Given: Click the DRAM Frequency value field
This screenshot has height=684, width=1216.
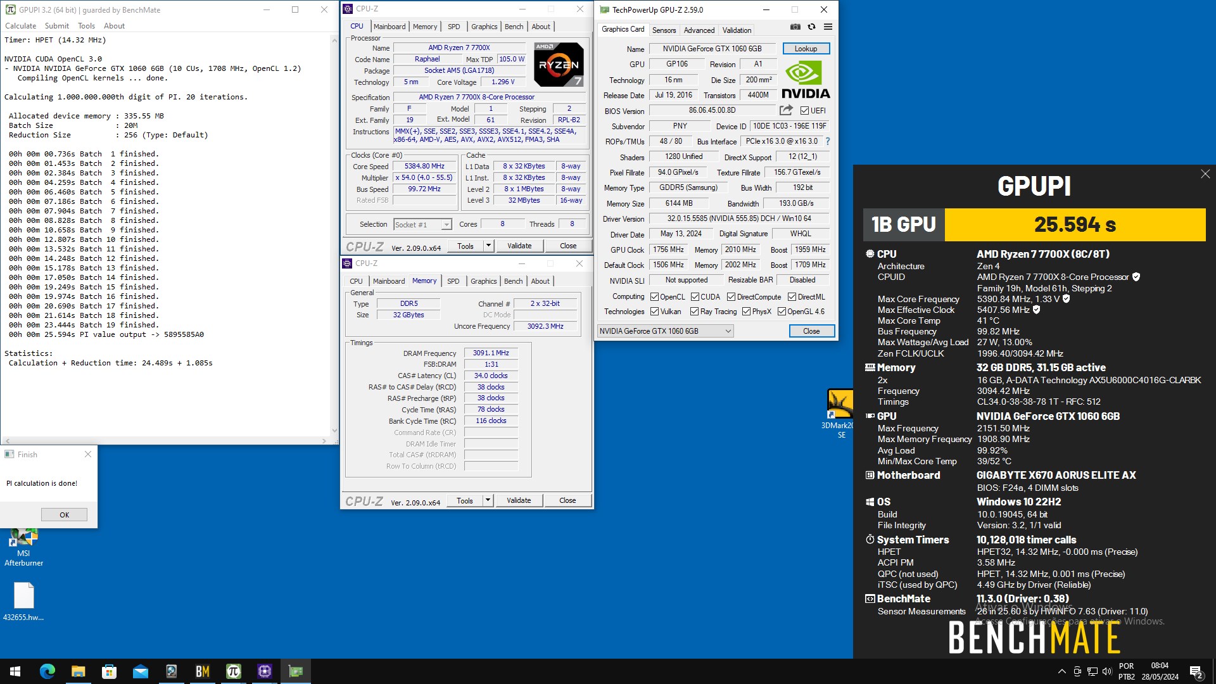Looking at the screenshot, I should click(x=491, y=353).
